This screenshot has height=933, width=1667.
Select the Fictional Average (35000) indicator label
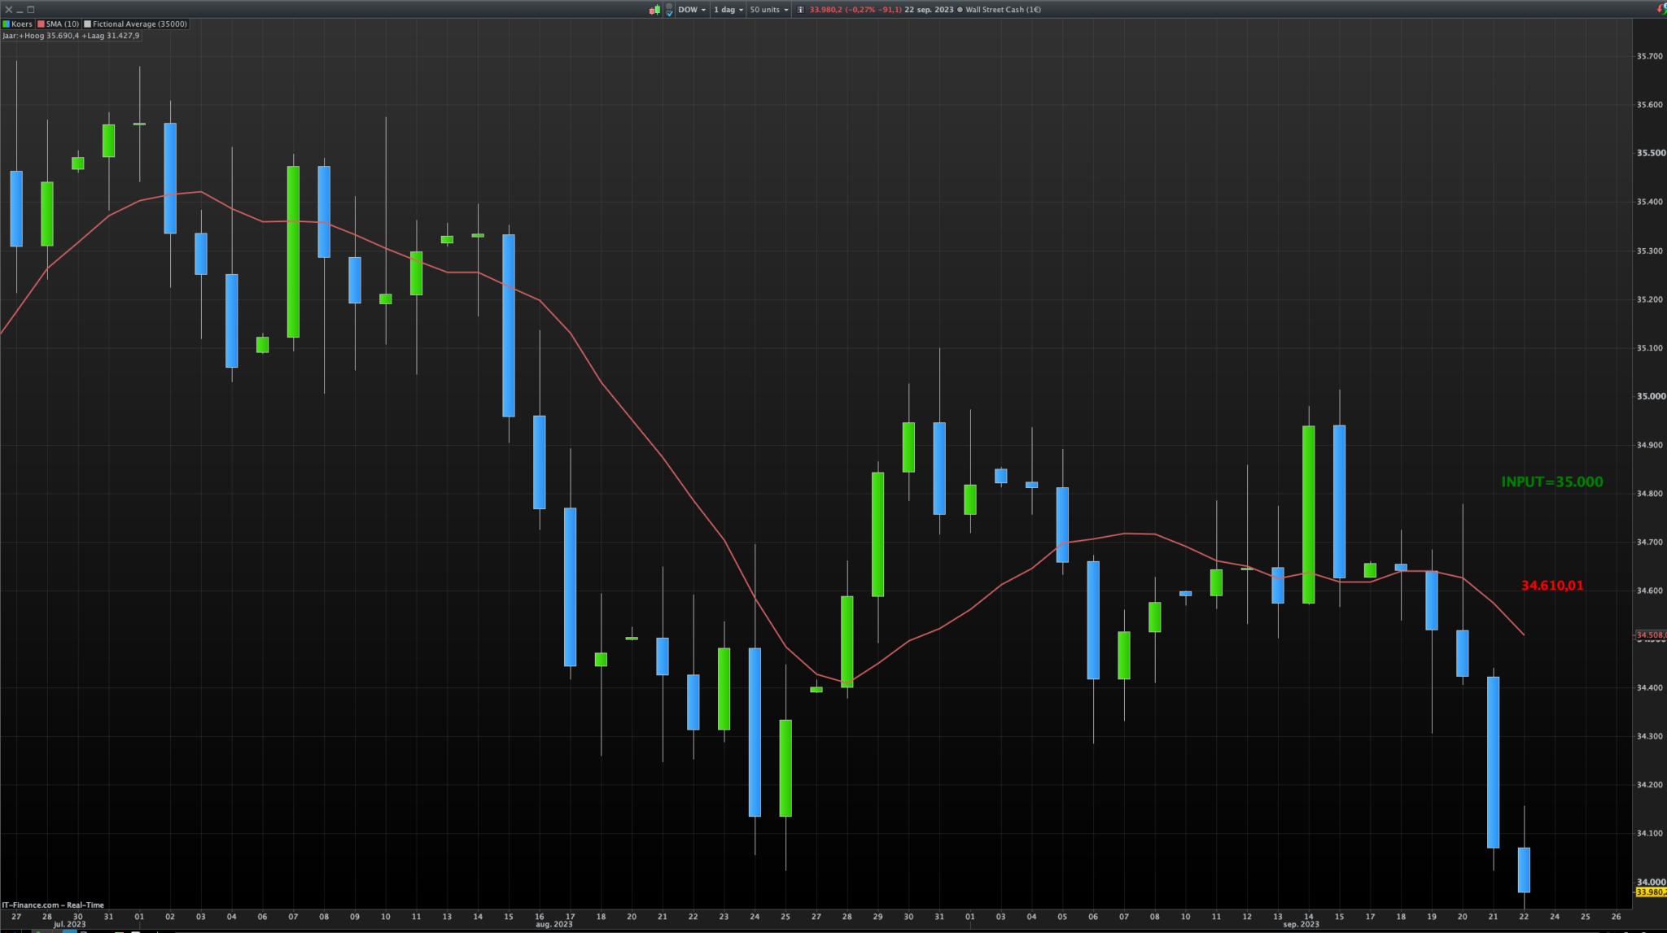pyautogui.click(x=139, y=24)
